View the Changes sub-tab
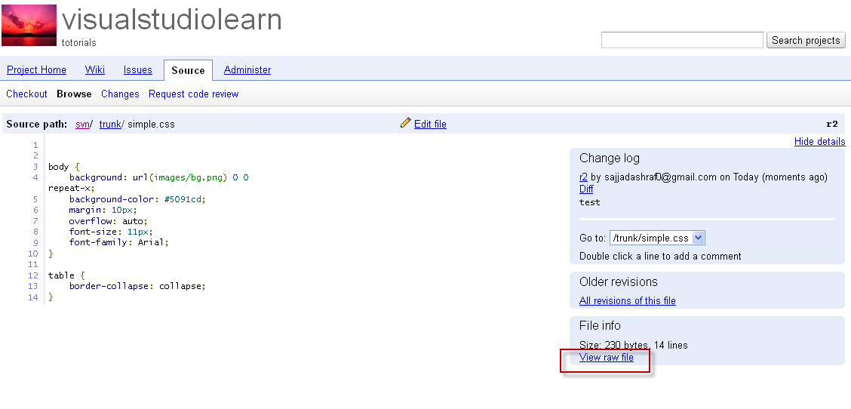This screenshot has height=409, width=851. click(120, 94)
